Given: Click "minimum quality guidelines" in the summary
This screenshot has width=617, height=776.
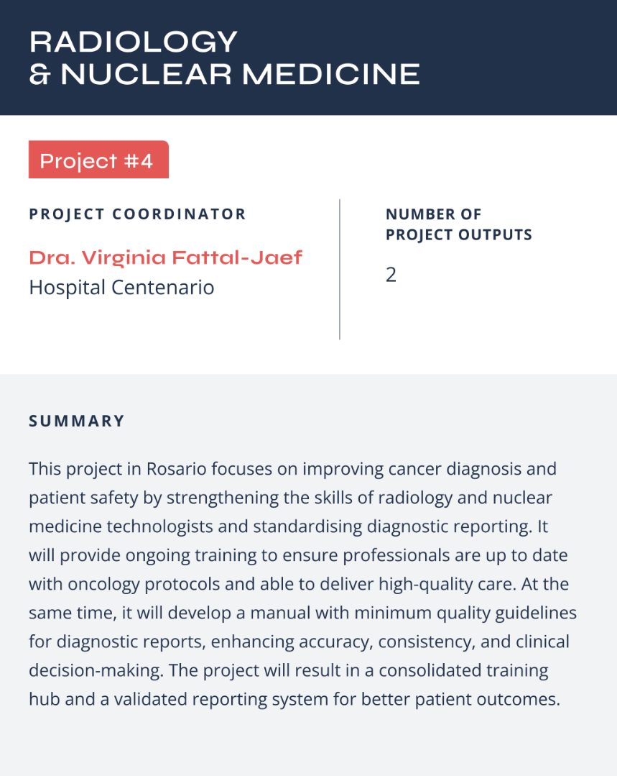Looking at the screenshot, I should click(x=472, y=613).
